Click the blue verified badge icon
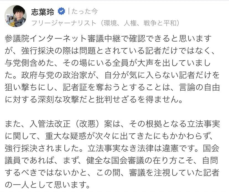Image resolution: width=229 pixels, height=192 pixels. pyautogui.click(x=61, y=11)
